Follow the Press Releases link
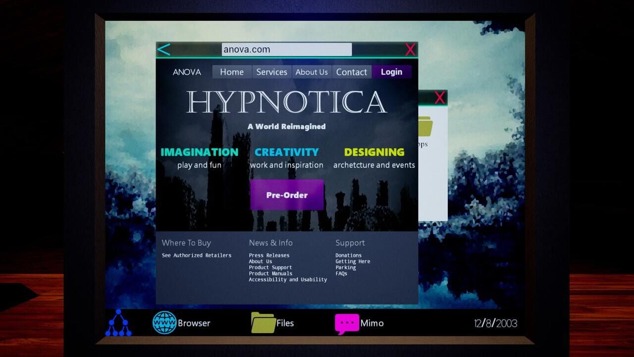Image resolution: width=634 pixels, height=357 pixels. (x=269, y=255)
